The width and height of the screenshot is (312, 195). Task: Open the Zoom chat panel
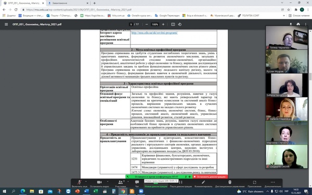tap(137, 184)
